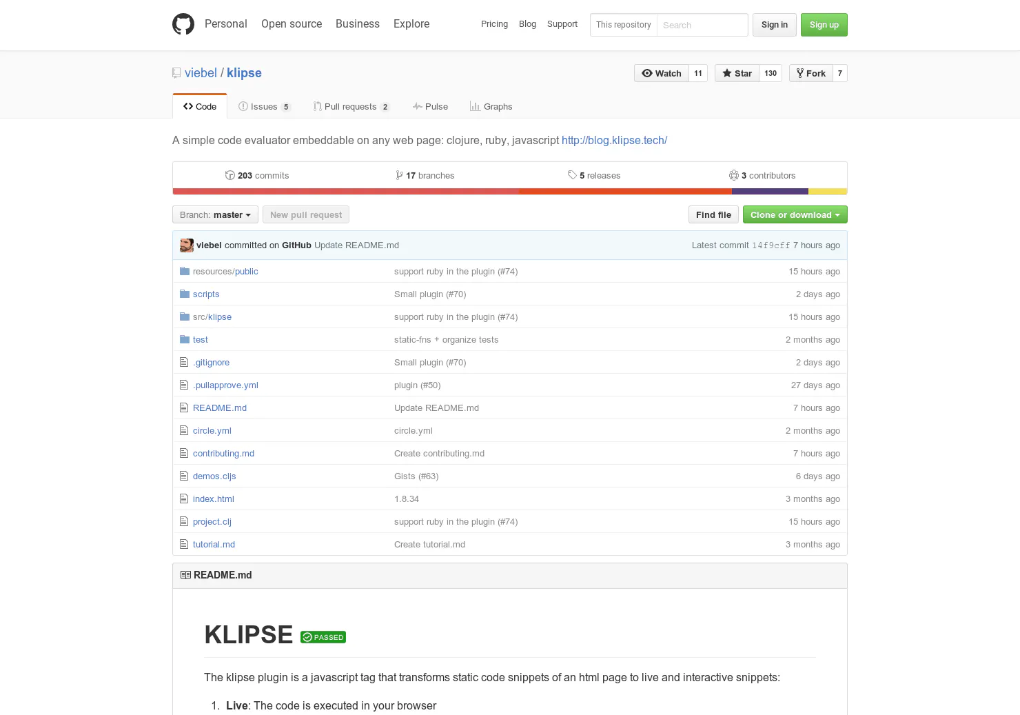Screen dimensions: 1020x715
Task: Click the purple segment of the language bar
Action: click(770, 192)
